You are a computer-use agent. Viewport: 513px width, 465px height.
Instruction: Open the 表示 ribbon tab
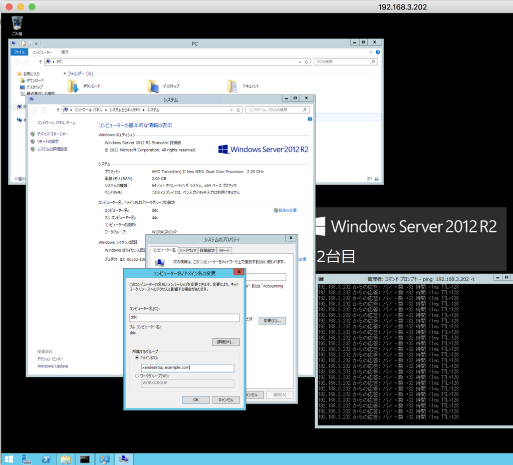pyautogui.click(x=65, y=52)
